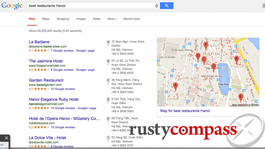Image resolution: width=265 pixels, height=149 pixels.
Task: Click labadiane.hanoi.sitew.com URL text
Action: (48, 46)
